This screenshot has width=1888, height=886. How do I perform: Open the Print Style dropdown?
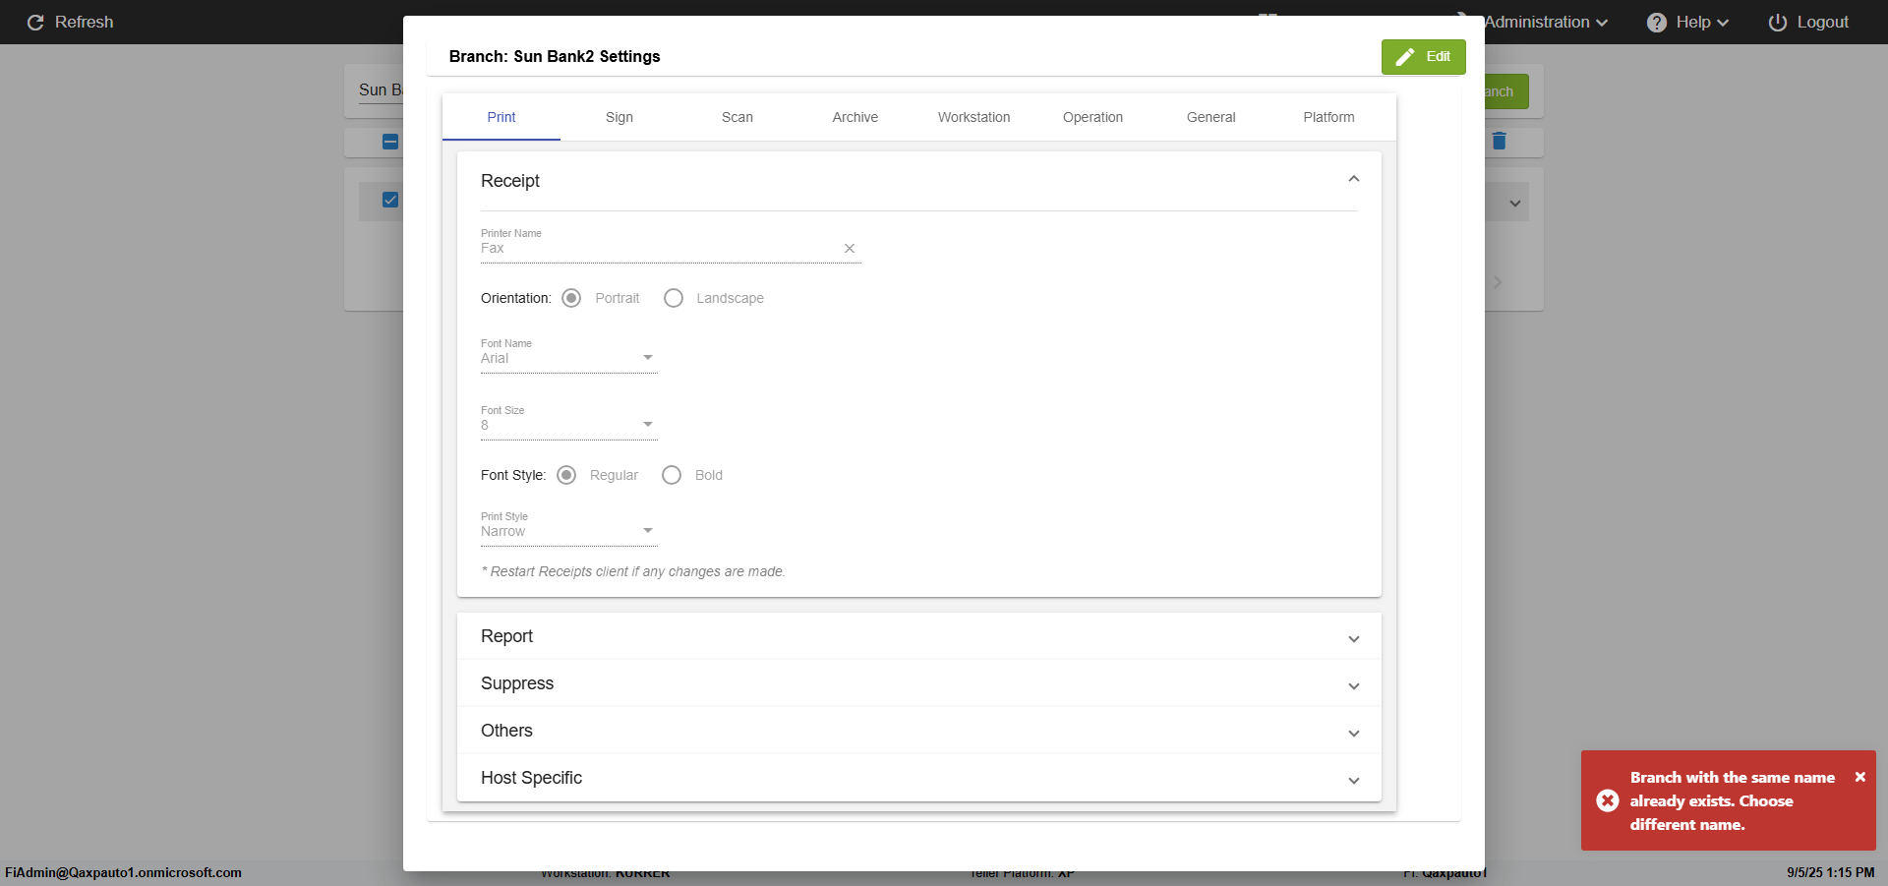568,531
